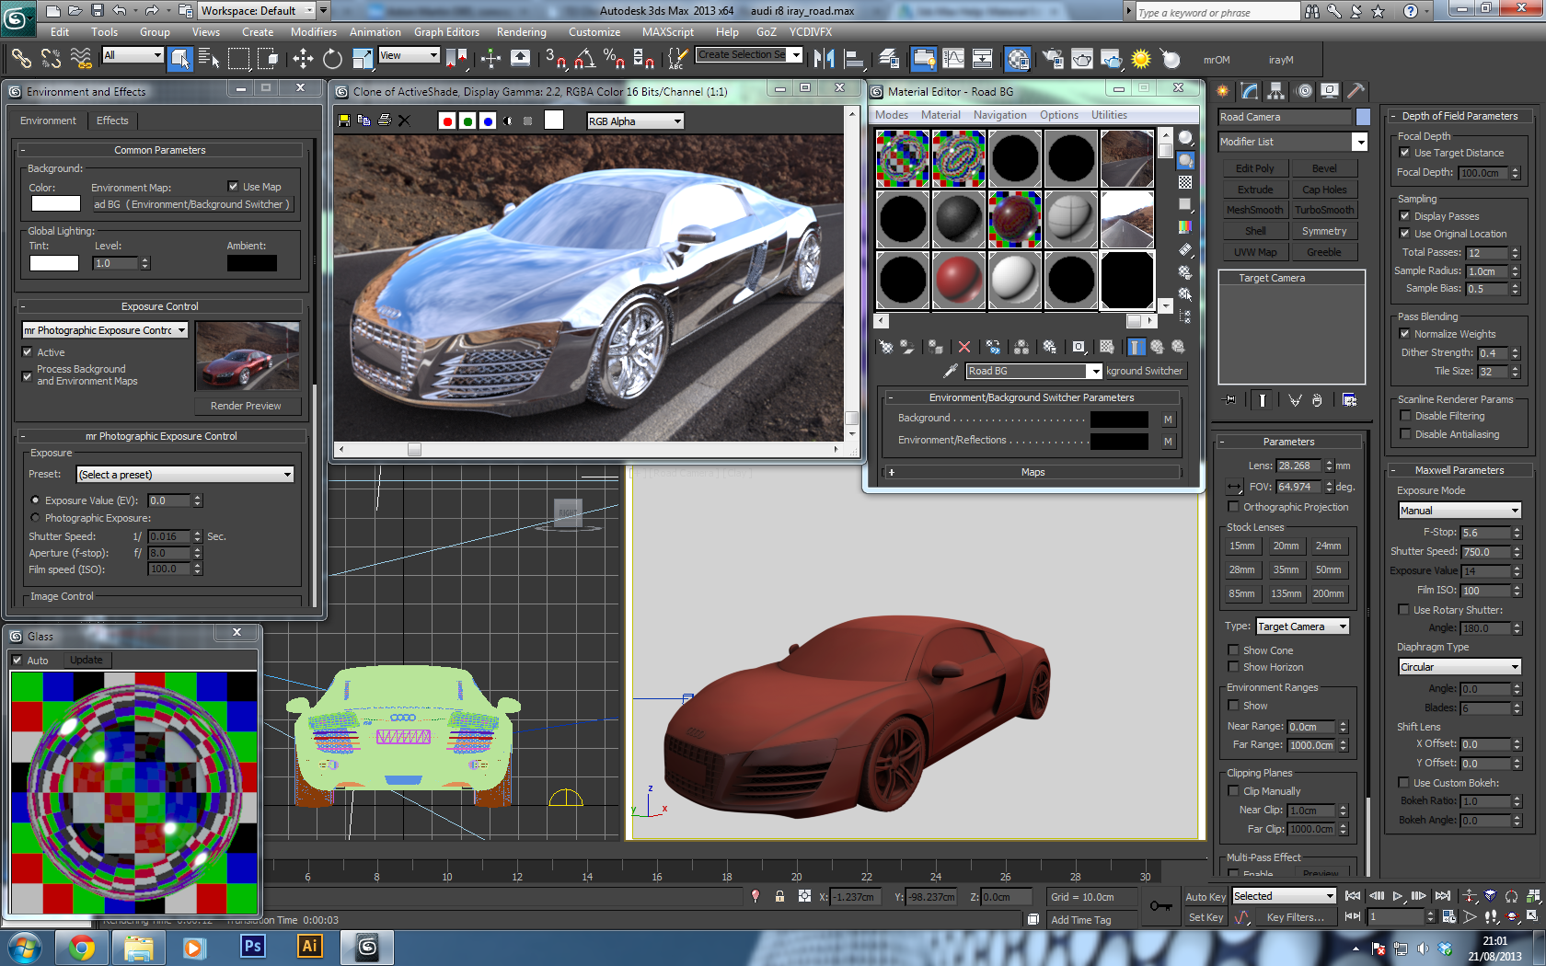Open the exposure Preset dropdown
This screenshot has width=1546, height=966.
185,475
